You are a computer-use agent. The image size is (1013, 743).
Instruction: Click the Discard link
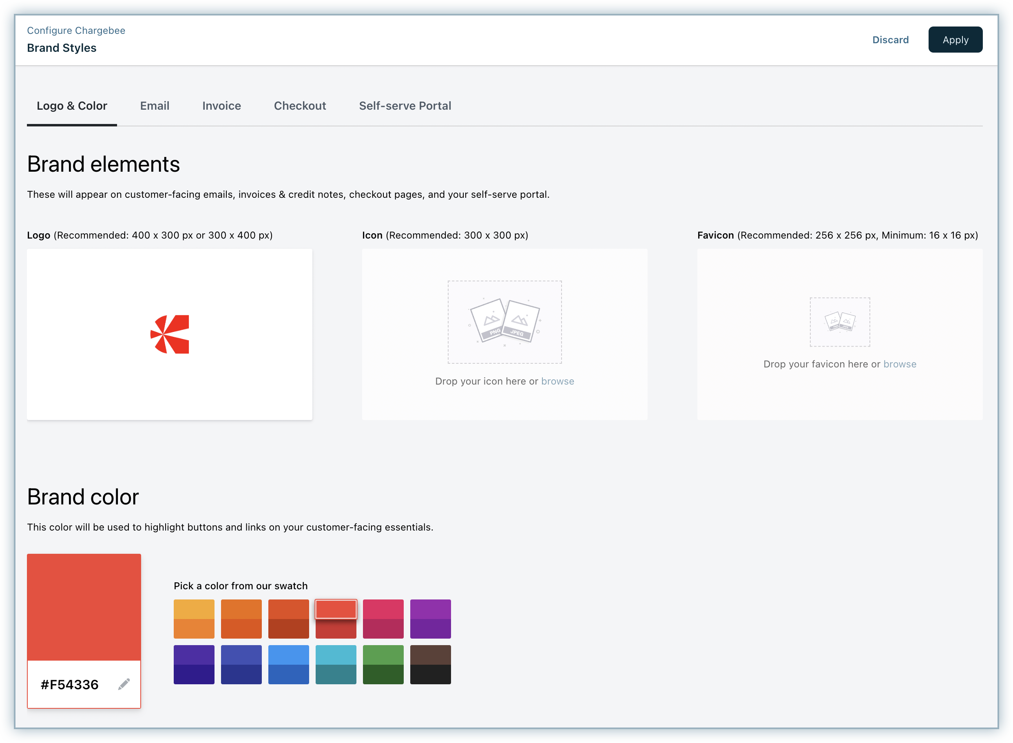point(890,40)
